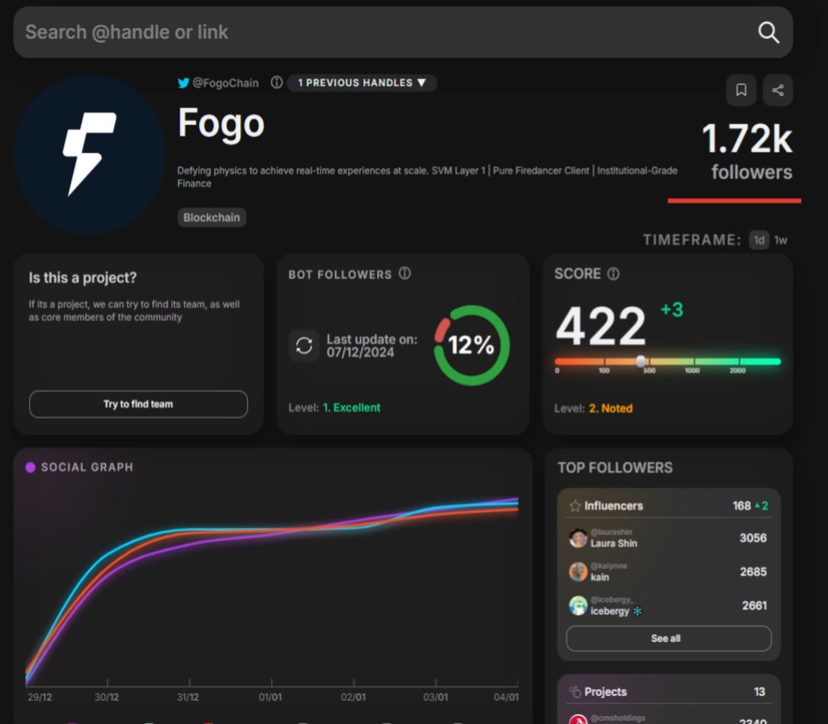Click Laura Shin's avatar

pos(577,538)
